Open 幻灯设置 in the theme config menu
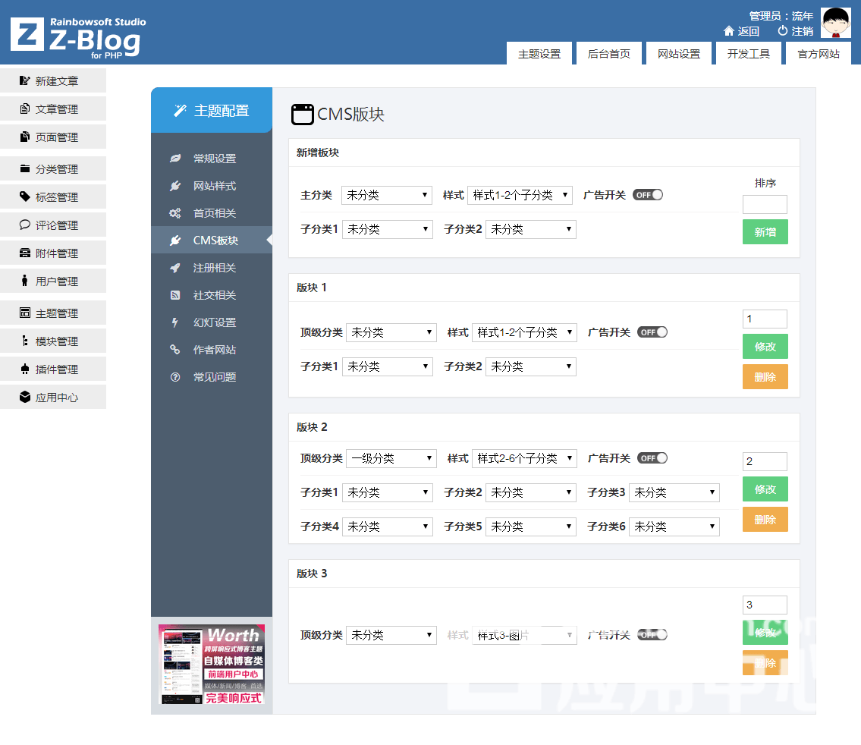The height and width of the screenshot is (745, 861). pos(214,322)
